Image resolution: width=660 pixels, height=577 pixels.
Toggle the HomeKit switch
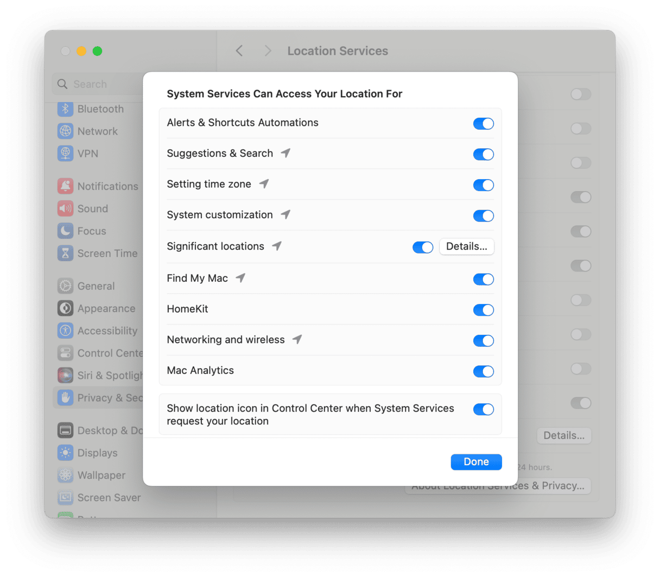click(483, 310)
